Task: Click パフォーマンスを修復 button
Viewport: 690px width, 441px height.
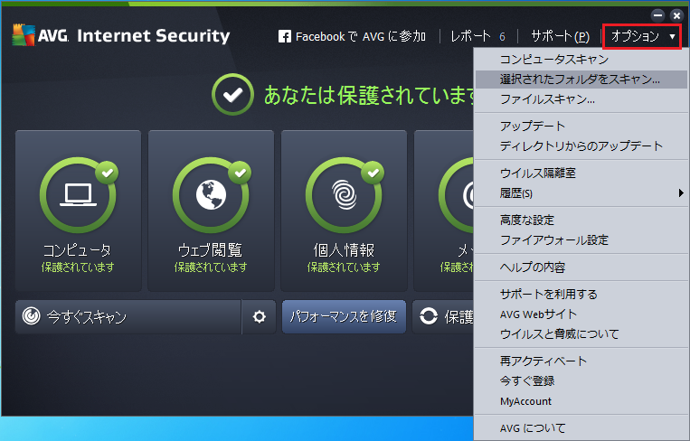Action: pos(344,316)
